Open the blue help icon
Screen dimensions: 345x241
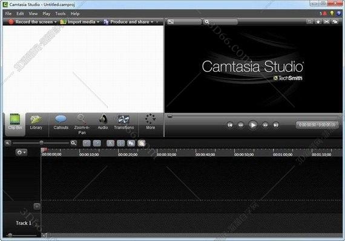pos(339,14)
